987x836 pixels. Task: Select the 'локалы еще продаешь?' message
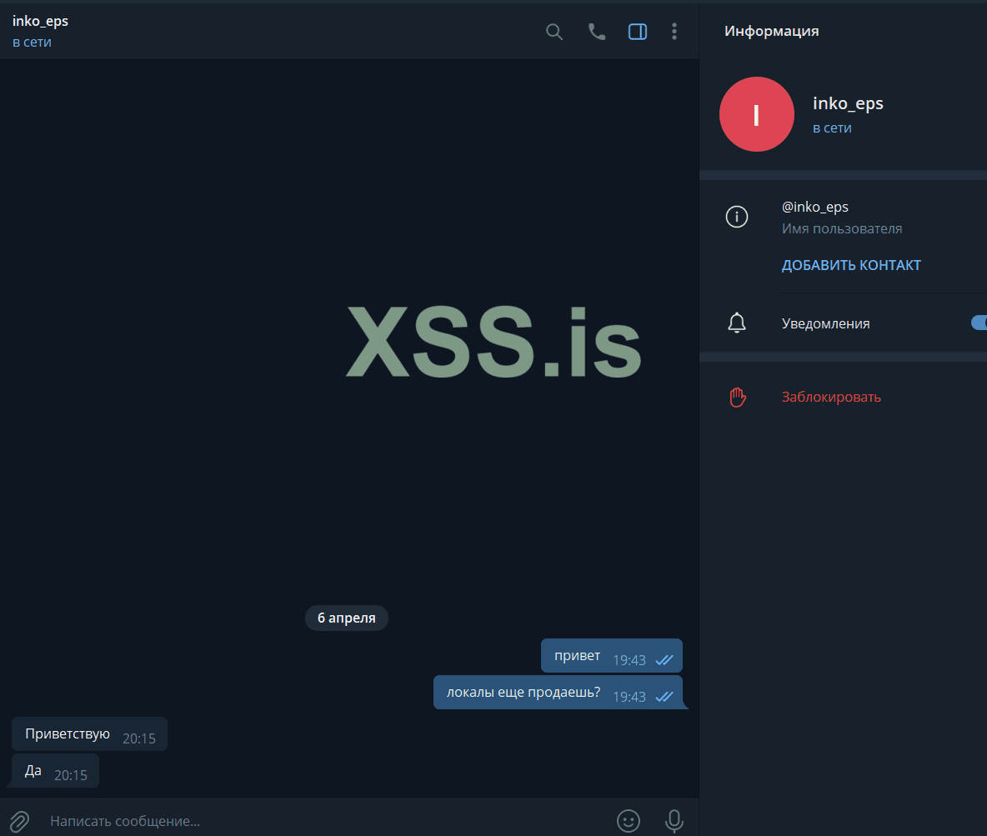559,693
